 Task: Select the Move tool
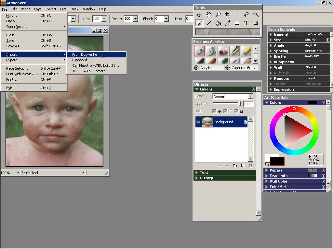click(x=199, y=15)
